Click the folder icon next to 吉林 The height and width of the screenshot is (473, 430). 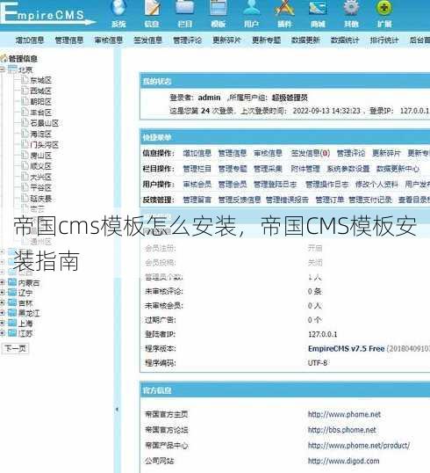tap(12, 302)
